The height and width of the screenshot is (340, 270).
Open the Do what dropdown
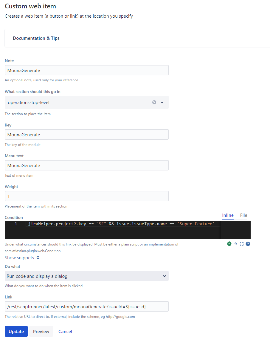point(87,276)
